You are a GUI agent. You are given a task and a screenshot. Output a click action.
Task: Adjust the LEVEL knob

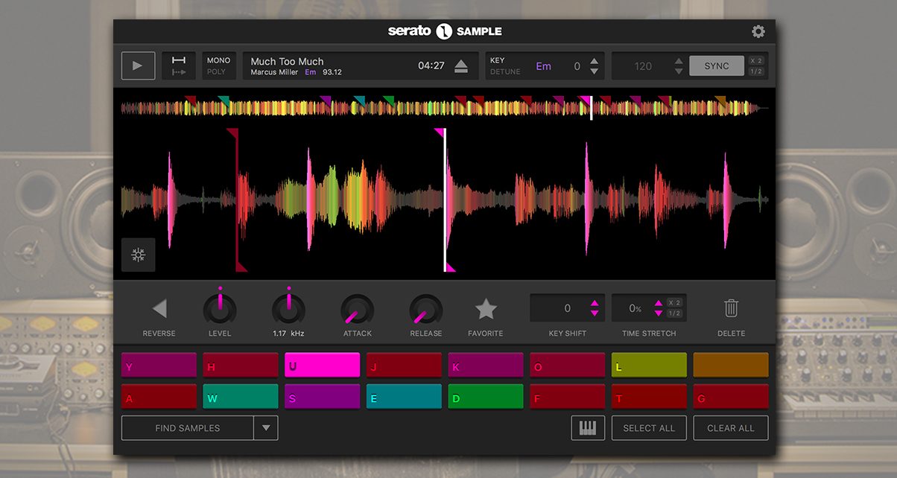tap(220, 307)
